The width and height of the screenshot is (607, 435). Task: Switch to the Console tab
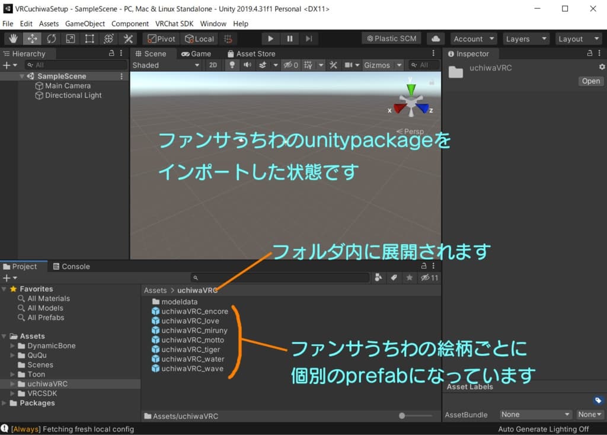tap(71, 267)
